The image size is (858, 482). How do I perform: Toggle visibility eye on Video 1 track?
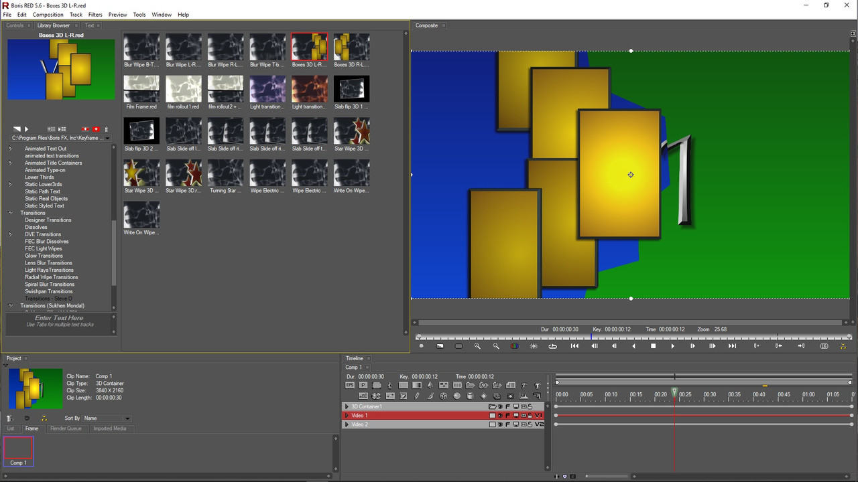(x=500, y=416)
